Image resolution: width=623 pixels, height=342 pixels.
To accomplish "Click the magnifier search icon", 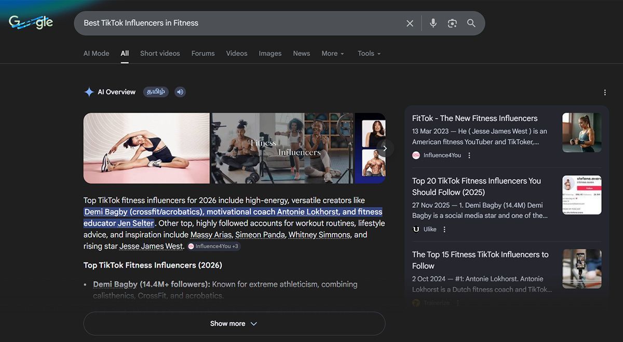I will (x=471, y=23).
